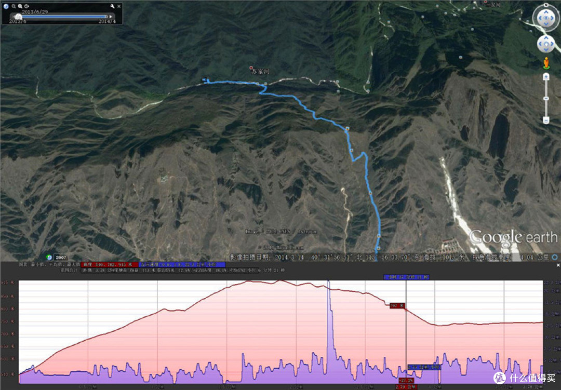Click the blue time label above chart
Image resolution: width=561 pixels, height=390 pixels.
406,277
